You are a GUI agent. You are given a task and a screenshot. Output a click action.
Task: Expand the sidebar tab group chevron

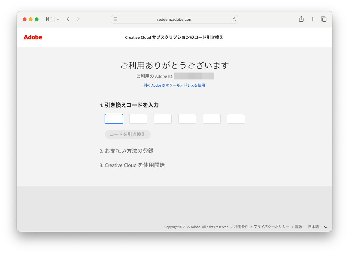(58, 19)
